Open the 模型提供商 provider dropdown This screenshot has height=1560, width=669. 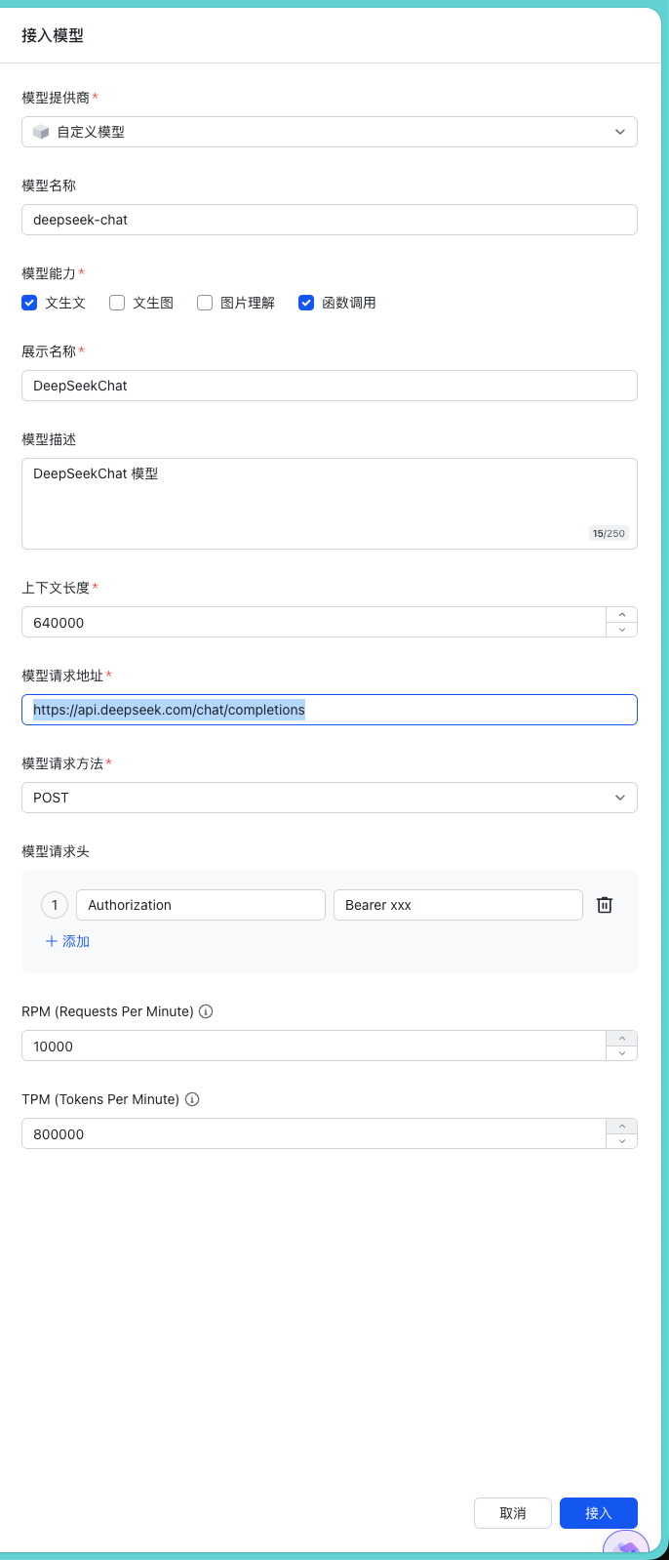click(329, 132)
